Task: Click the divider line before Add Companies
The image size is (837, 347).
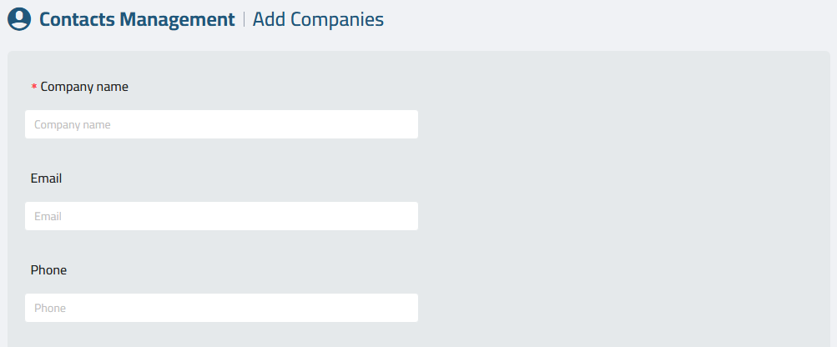Action: (x=244, y=20)
